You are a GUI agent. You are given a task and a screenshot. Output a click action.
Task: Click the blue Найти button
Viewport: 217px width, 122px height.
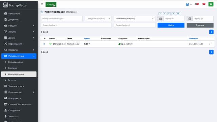171,25
